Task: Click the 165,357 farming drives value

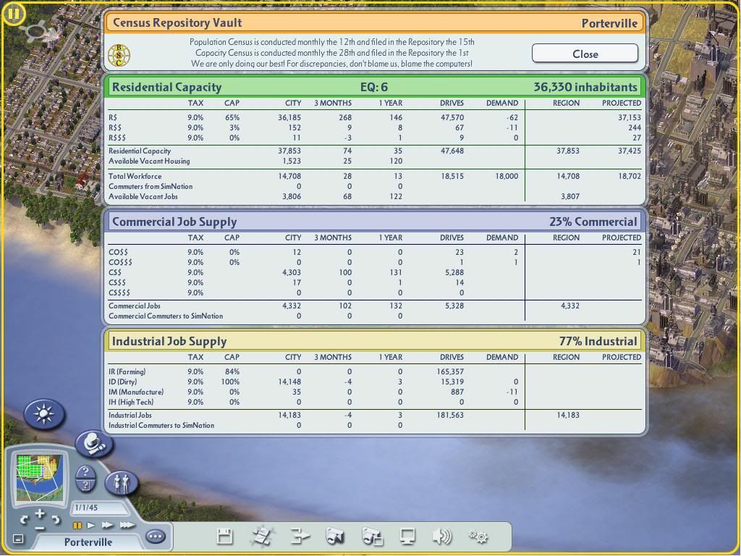Action: tap(450, 371)
